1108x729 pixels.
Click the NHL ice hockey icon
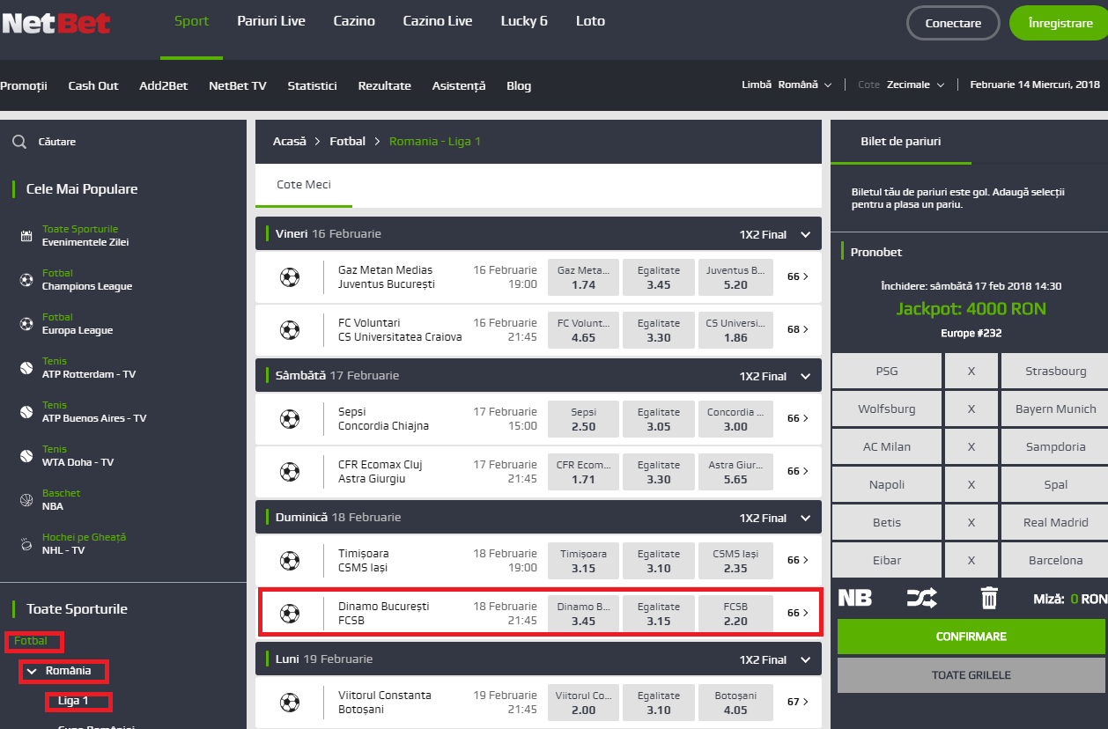point(26,544)
